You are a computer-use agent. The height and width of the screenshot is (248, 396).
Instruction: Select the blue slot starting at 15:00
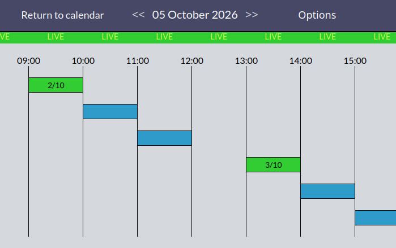pos(375,218)
